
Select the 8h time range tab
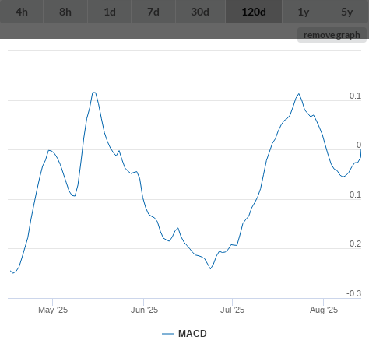65,12
